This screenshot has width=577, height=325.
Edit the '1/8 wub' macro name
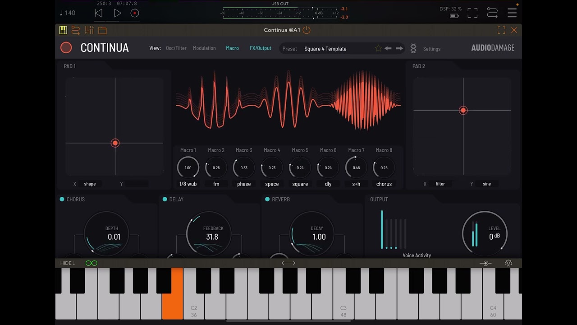tap(188, 184)
